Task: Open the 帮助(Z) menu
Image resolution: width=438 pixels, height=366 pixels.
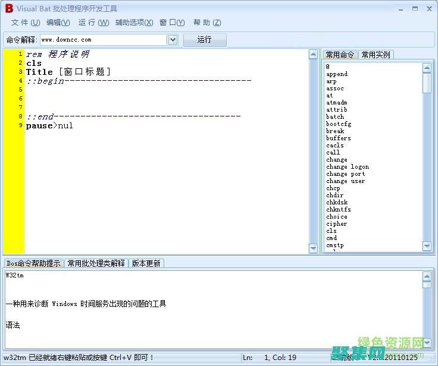Action: [x=207, y=23]
